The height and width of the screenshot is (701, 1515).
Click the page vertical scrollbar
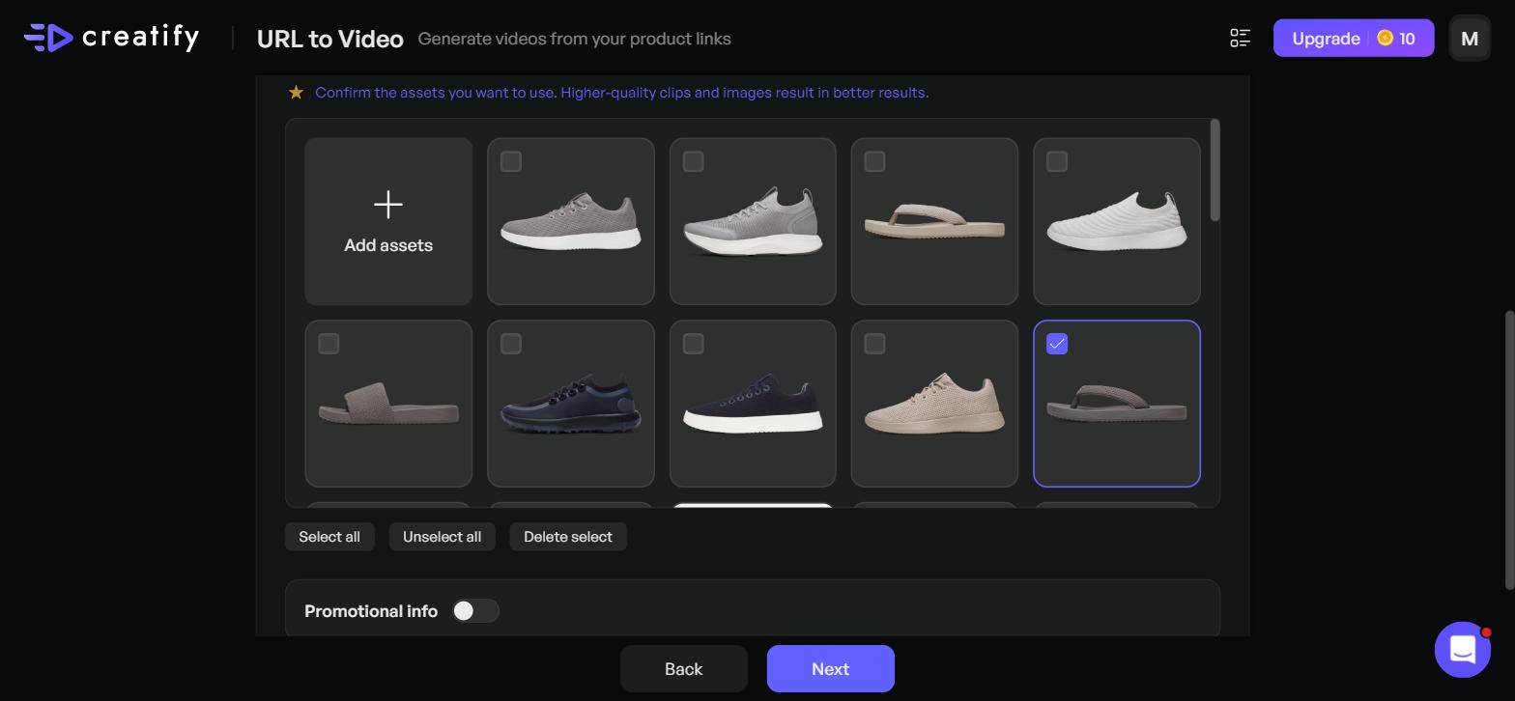tap(1509, 449)
